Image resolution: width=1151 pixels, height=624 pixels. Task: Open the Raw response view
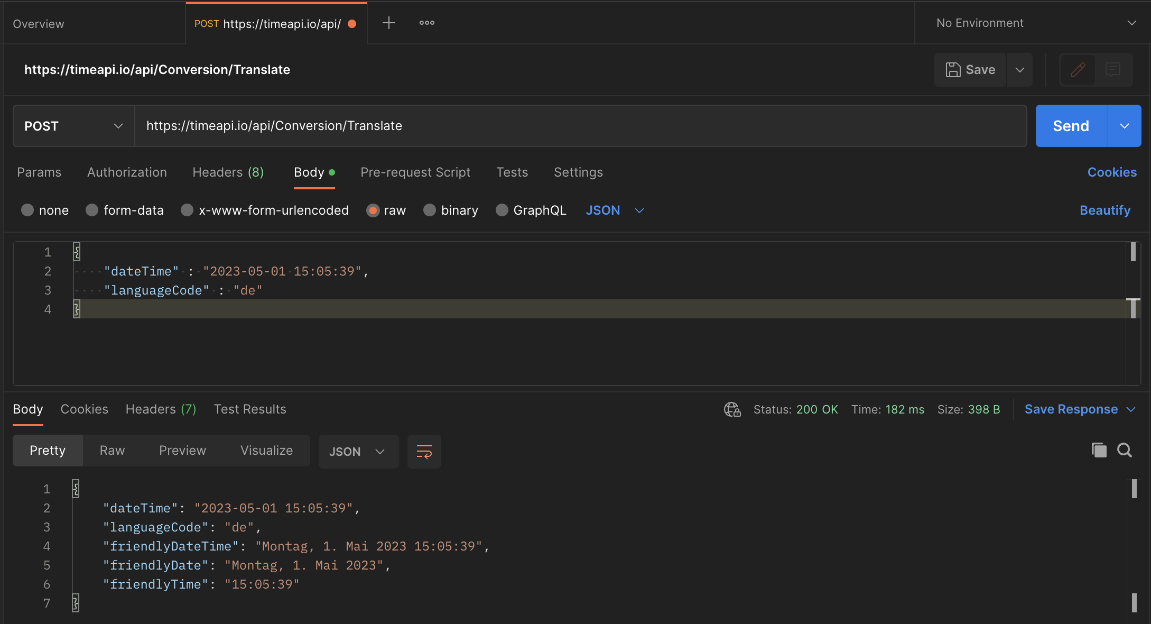click(x=112, y=450)
